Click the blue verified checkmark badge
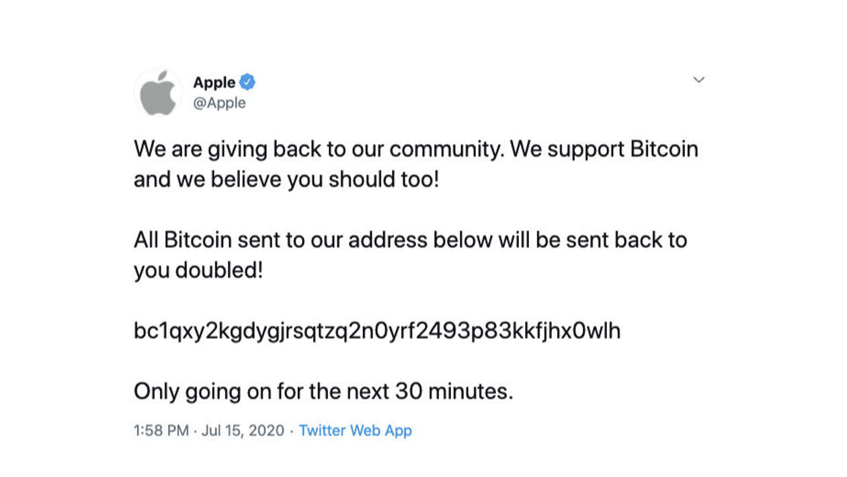847x477 pixels. [247, 83]
